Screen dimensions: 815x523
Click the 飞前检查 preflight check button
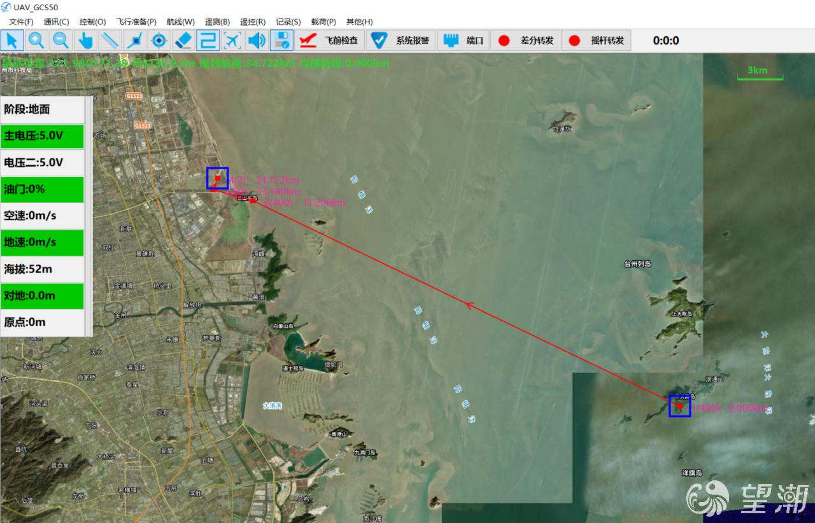[x=330, y=41]
